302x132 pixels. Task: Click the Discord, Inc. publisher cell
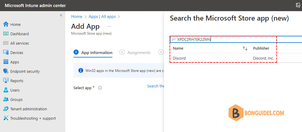click(263, 58)
